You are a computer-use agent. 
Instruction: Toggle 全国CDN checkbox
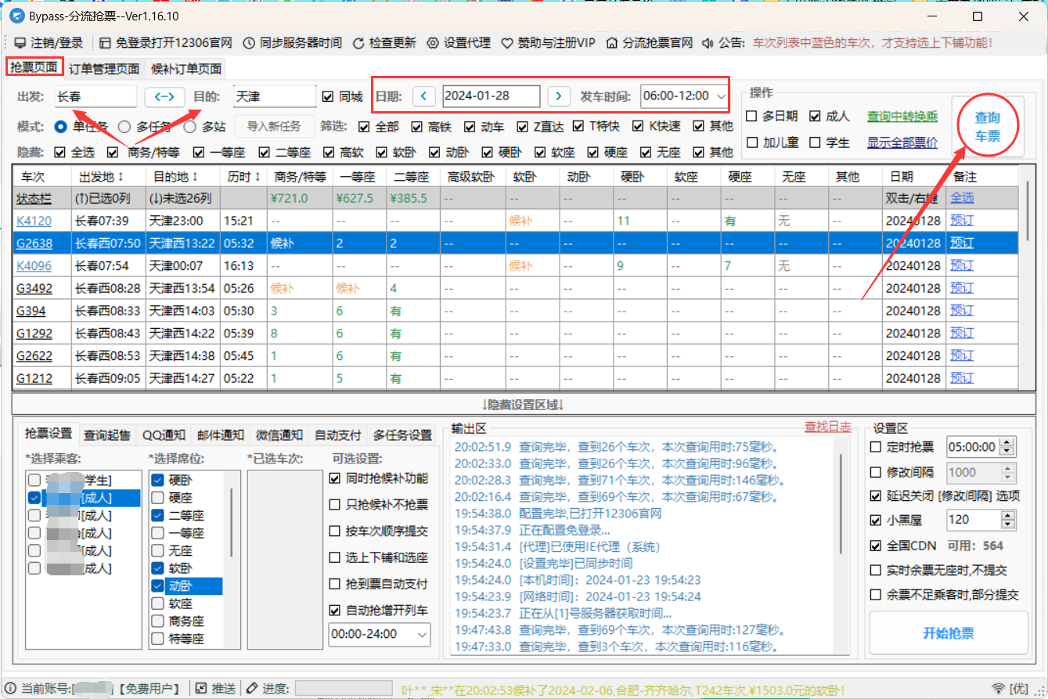[876, 546]
